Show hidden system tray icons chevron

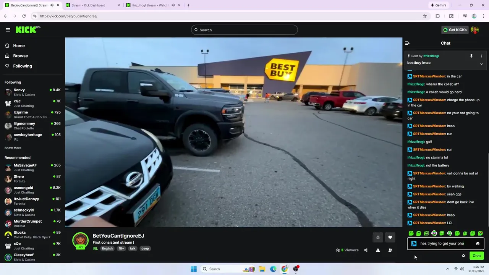click(448, 269)
